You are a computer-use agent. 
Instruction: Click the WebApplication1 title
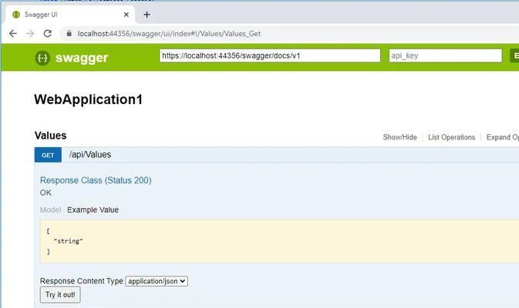(89, 99)
